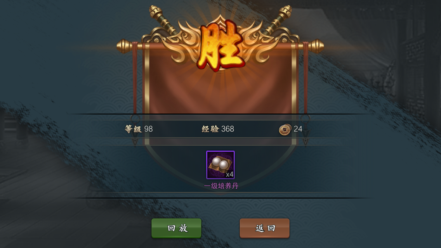Click the 经验 experience label
The image size is (441, 248).
(x=210, y=129)
